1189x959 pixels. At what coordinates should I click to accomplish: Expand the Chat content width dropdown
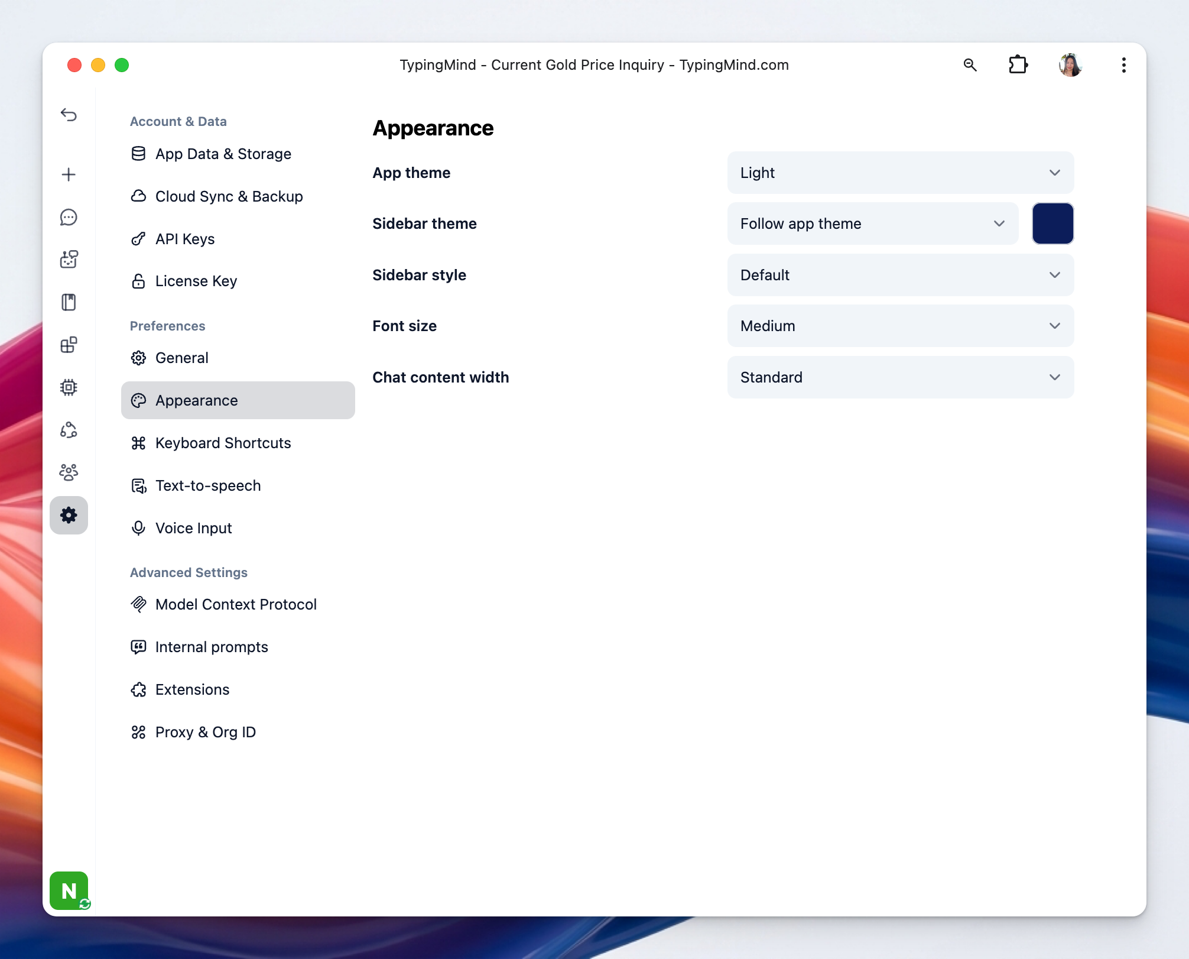(x=900, y=377)
